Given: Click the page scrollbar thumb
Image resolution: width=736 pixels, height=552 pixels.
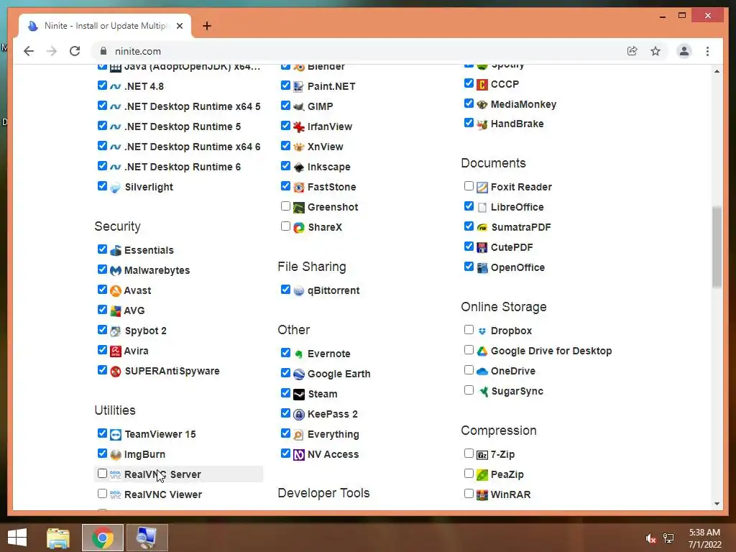Looking at the screenshot, I should point(717,247).
